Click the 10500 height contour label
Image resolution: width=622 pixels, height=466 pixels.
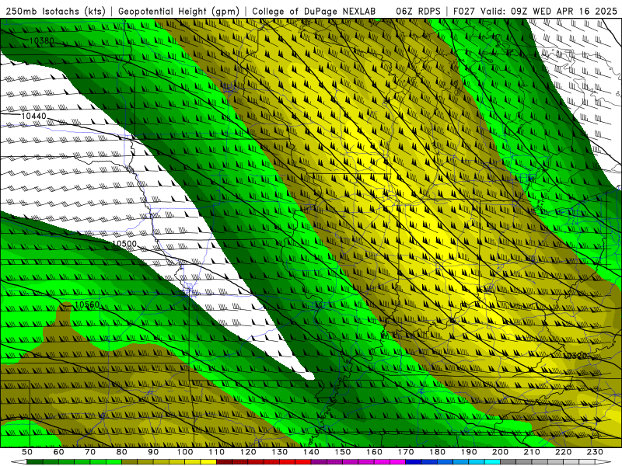(124, 244)
